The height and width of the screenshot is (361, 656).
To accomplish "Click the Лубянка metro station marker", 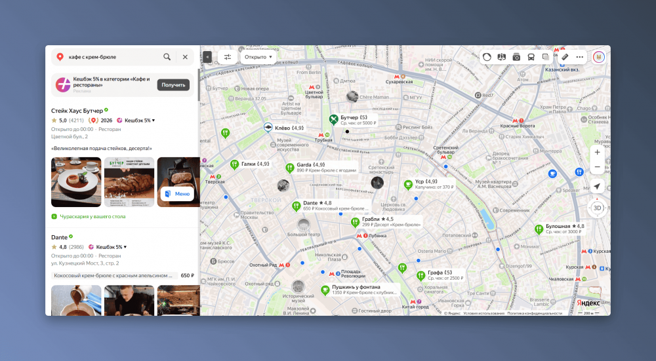I will point(362,236).
